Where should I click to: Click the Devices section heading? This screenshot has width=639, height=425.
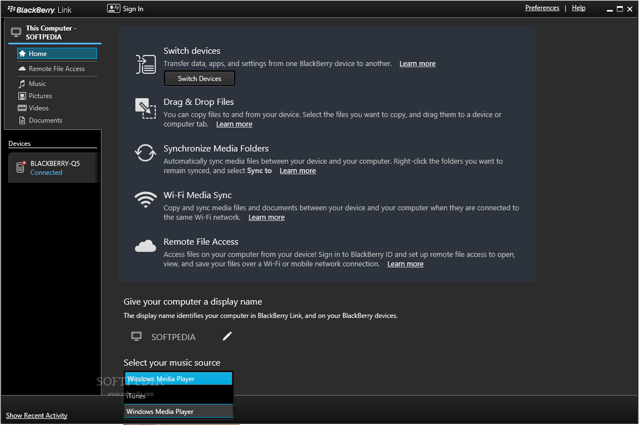click(x=19, y=144)
